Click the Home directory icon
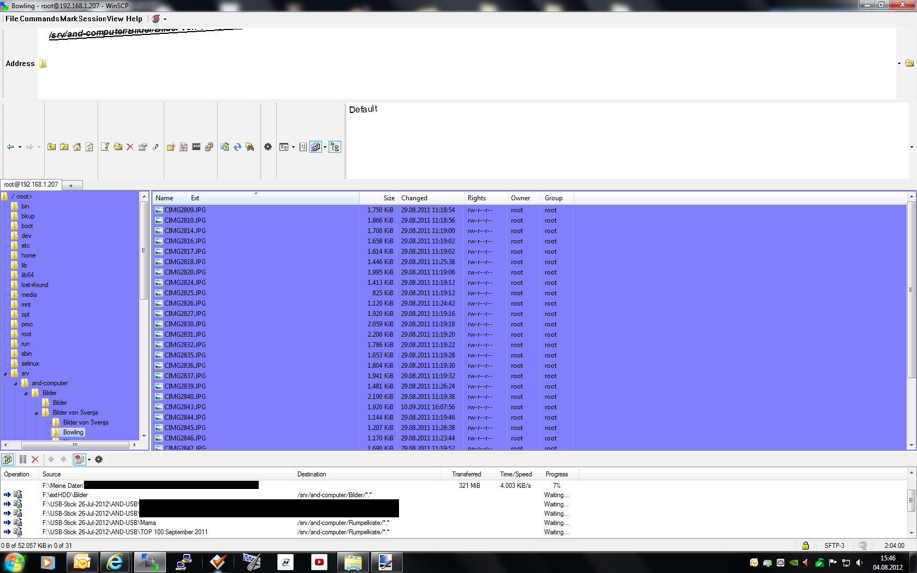This screenshot has height=573, width=917. (77, 147)
